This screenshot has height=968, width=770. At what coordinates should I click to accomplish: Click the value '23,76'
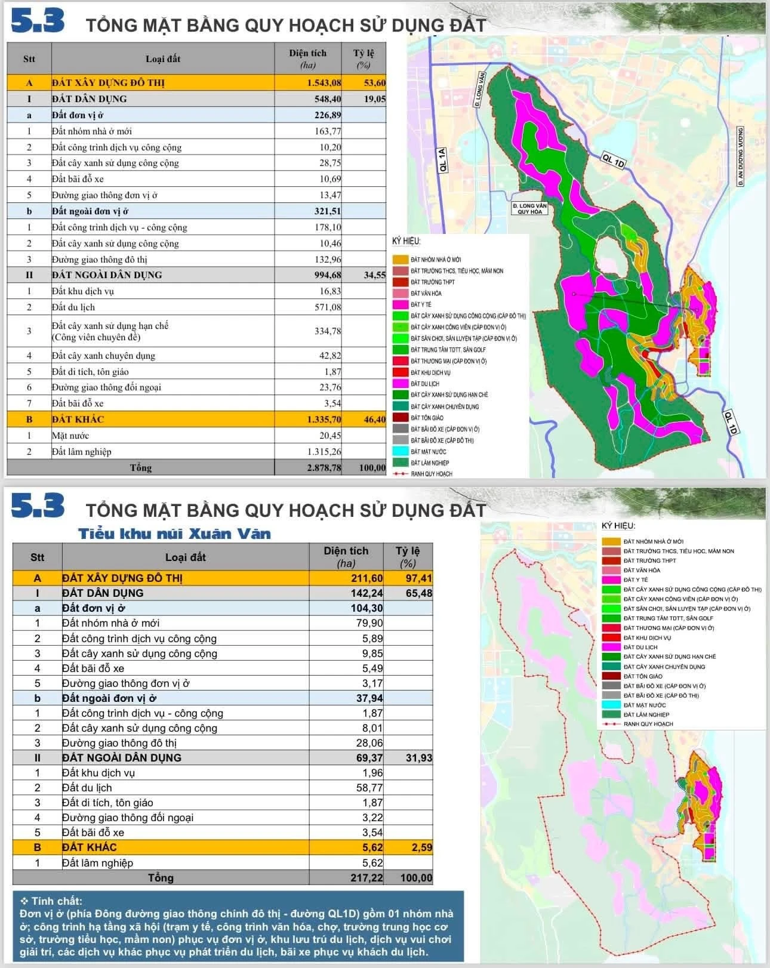(330, 387)
